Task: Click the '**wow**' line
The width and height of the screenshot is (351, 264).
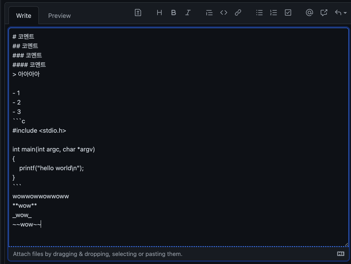Action: click(x=25, y=206)
